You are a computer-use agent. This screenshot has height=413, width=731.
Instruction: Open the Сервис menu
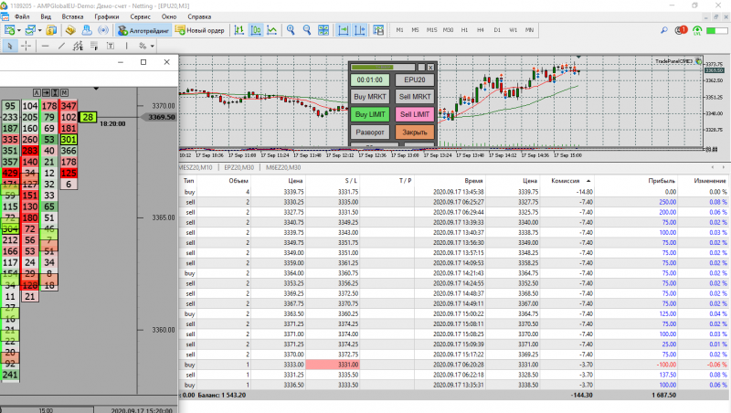pos(142,16)
